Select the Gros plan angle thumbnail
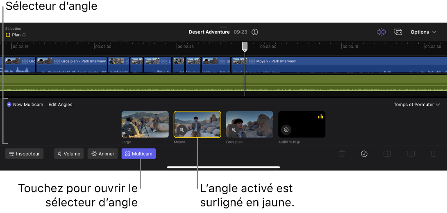This screenshot has width=447, height=213. (250, 124)
